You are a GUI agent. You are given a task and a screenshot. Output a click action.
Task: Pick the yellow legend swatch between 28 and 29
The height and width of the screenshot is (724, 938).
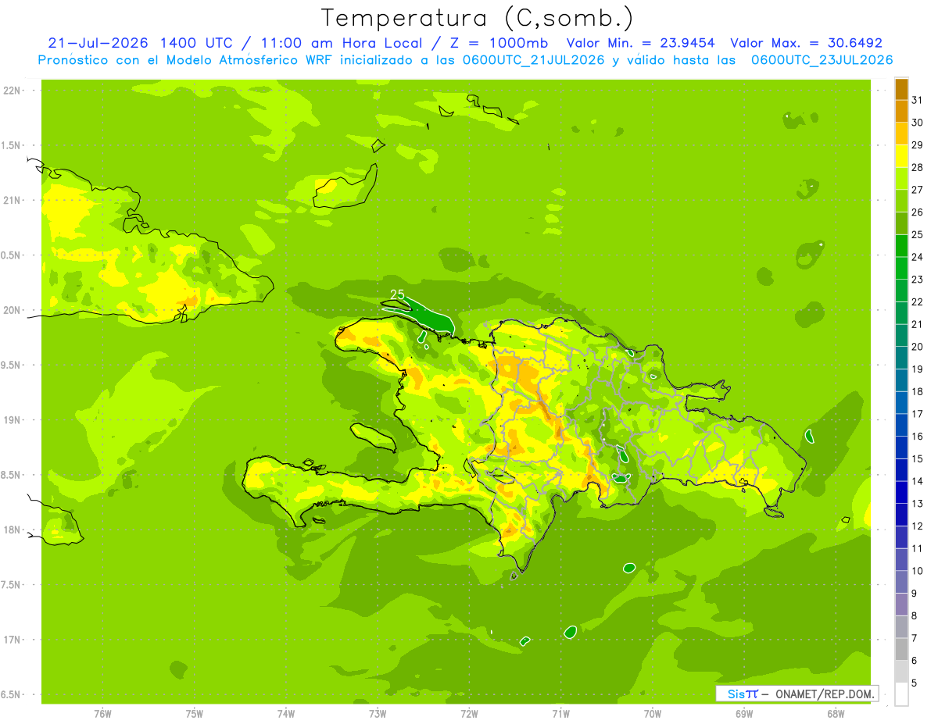tap(901, 156)
